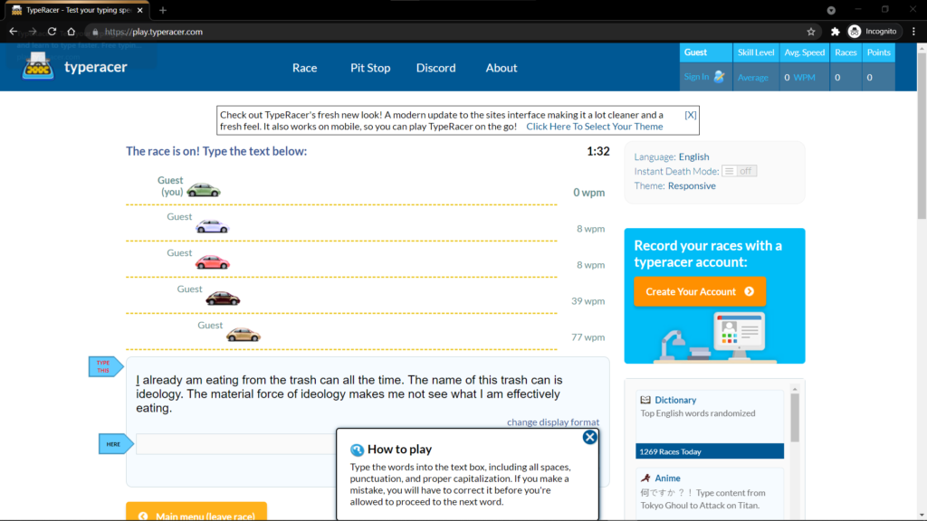The height and width of the screenshot is (521, 927).
Task: Click the browser address bar URL
Action: 154,32
